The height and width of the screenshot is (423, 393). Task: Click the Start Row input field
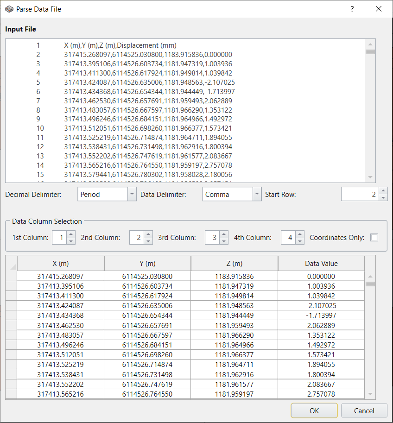[x=361, y=194]
